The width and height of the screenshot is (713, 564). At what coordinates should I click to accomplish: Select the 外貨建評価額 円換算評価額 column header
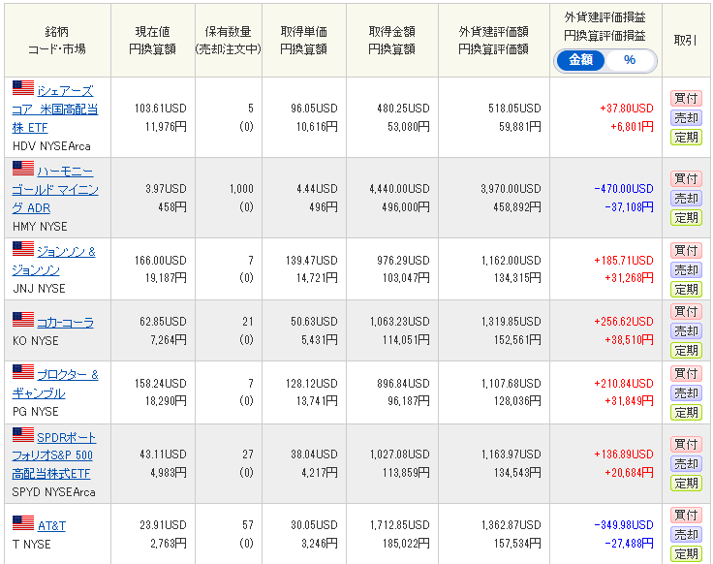(494, 40)
